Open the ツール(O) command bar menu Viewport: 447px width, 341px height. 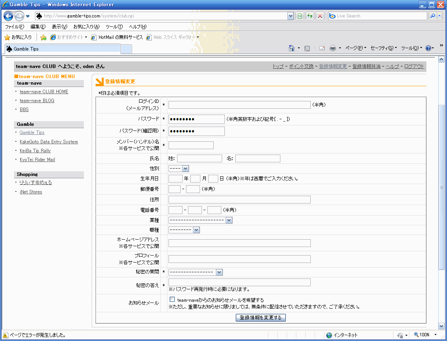click(412, 48)
